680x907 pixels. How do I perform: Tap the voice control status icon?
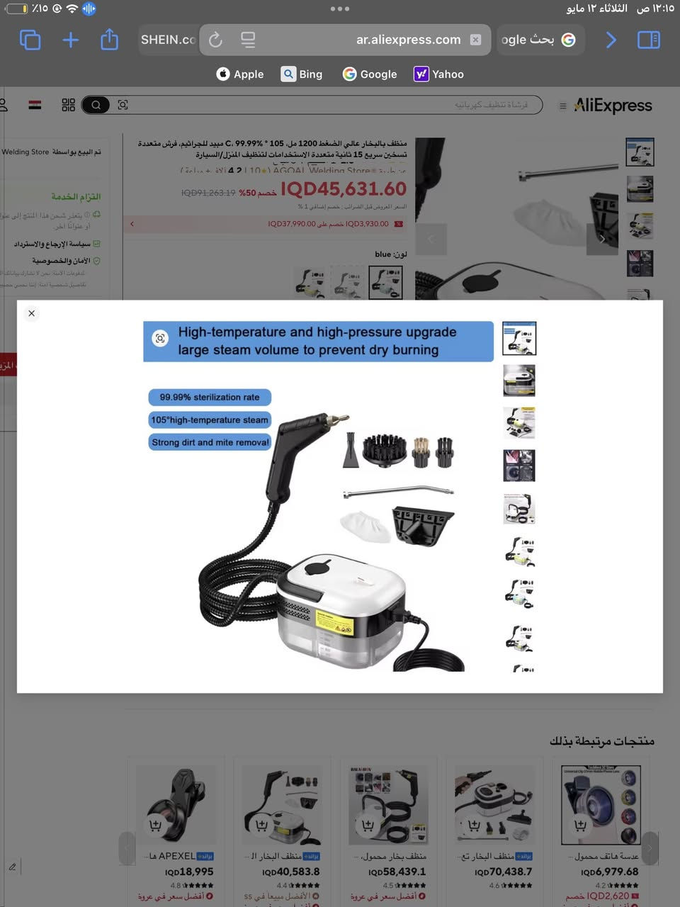coord(89,9)
